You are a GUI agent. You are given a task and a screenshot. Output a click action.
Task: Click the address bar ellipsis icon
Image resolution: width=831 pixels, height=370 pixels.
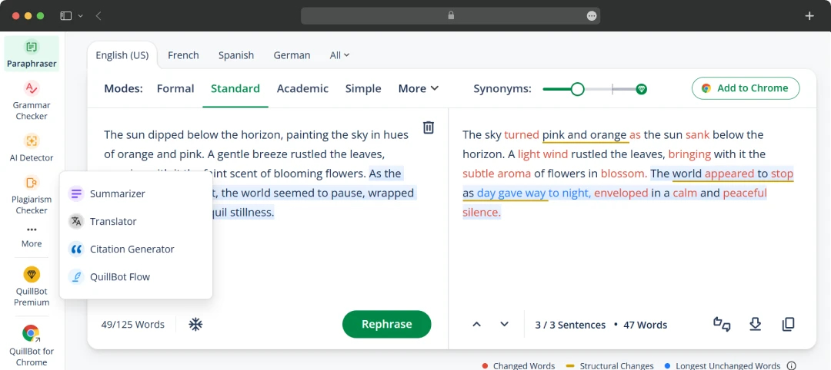point(592,16)
